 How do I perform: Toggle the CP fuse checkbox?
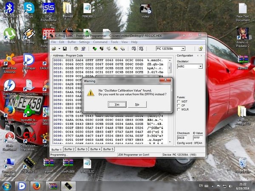coord(178,105)
